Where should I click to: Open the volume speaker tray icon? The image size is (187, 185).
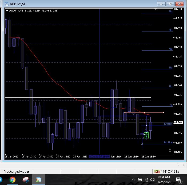click(152, 179)
